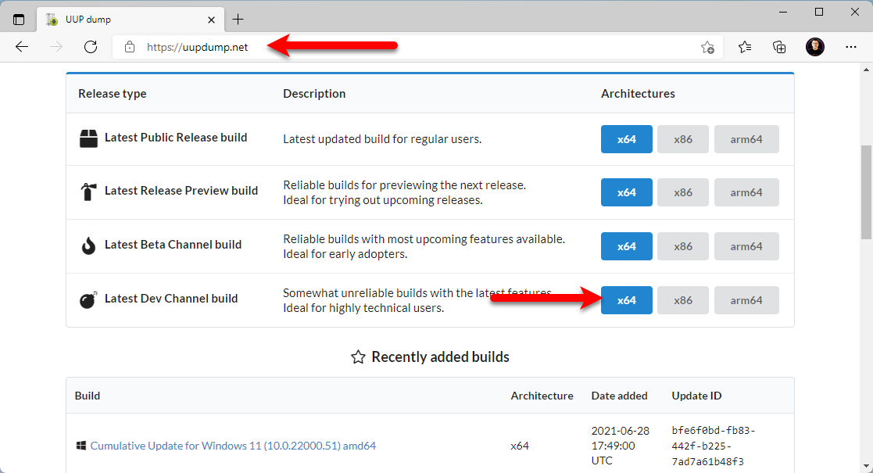Viewport: 873px width, 473px height.
Task: Choose x64 for Latest Public Release build
Action: pos(626,139)
